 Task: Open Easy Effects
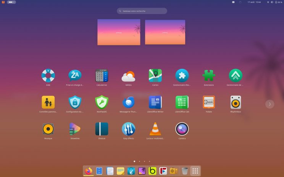click(x=128, y=129)
